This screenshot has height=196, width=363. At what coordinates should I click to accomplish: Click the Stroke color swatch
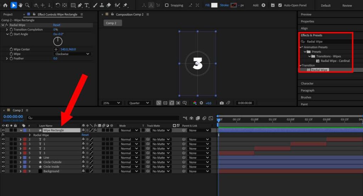pos(234,5)
